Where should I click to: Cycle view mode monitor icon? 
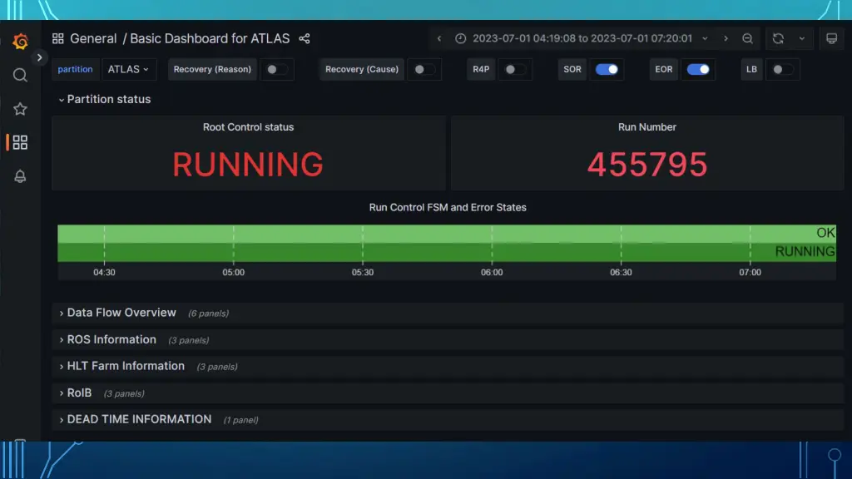tap(831, 38)
